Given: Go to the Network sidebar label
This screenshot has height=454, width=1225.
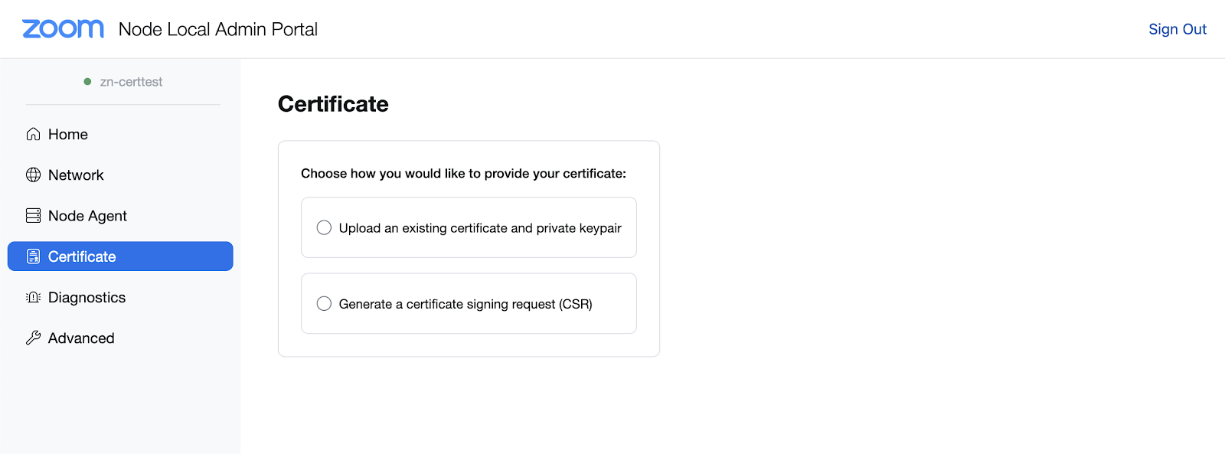Looking at the screenshot, I should pos(76,175).
